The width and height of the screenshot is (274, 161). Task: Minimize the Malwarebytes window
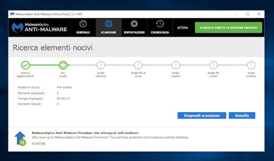pos(236,14)
